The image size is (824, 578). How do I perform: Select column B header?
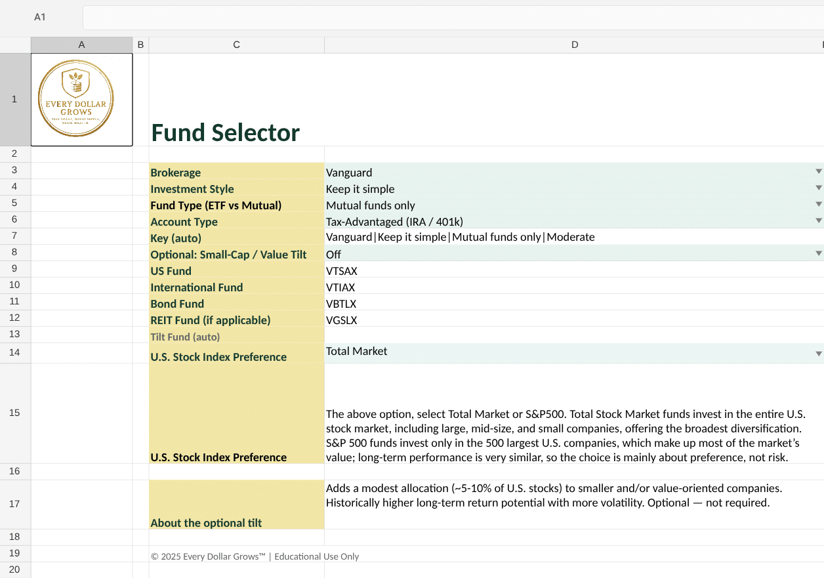(140, 45)
